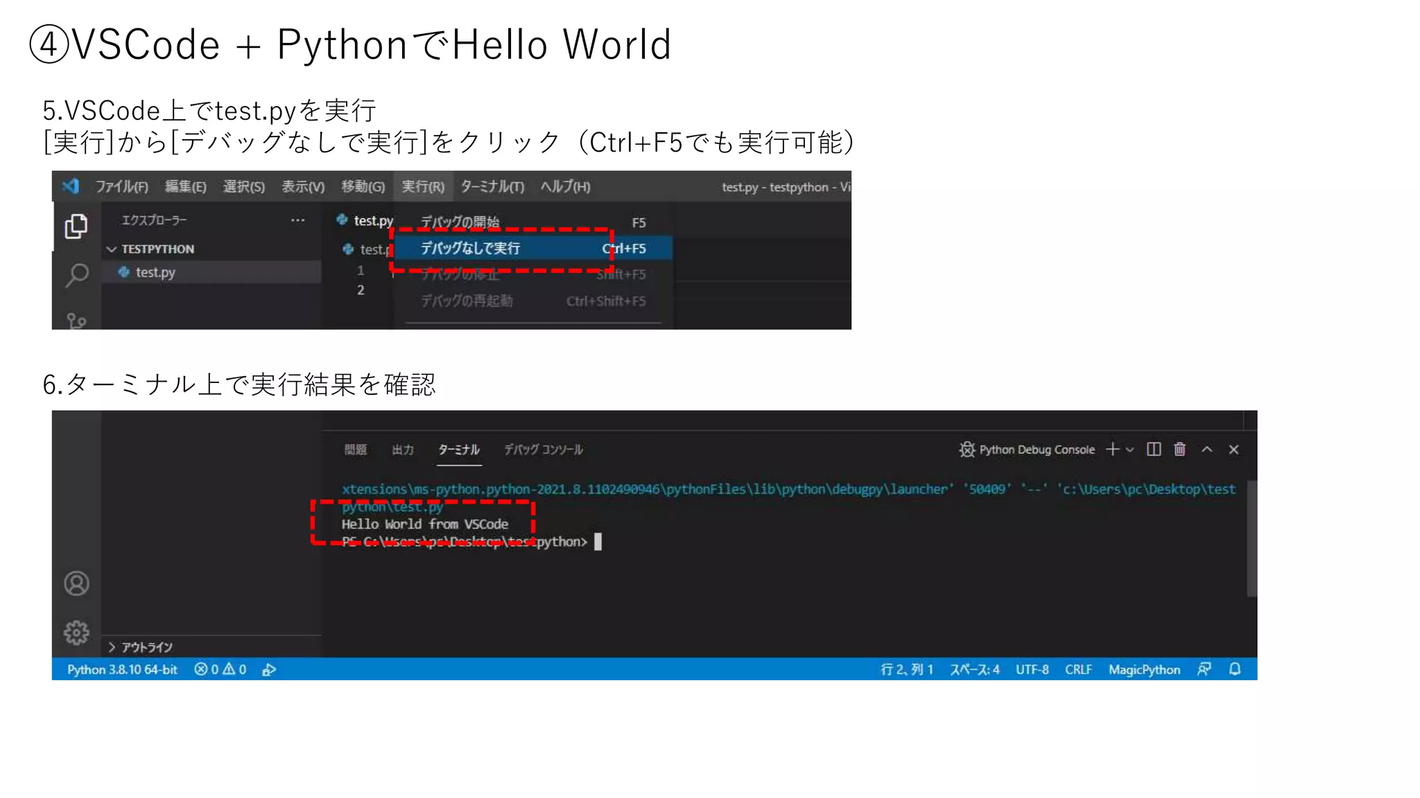Open the Source Control icon
The image size is (1420, 798).
point(76,321)
